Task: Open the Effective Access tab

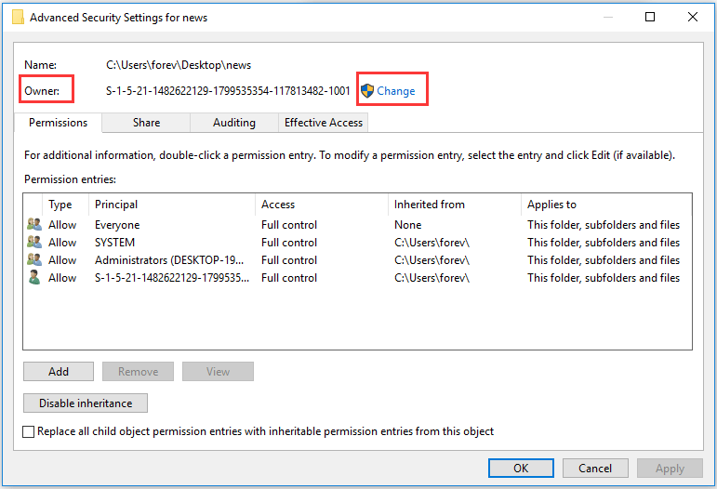Action: point(324,123)
